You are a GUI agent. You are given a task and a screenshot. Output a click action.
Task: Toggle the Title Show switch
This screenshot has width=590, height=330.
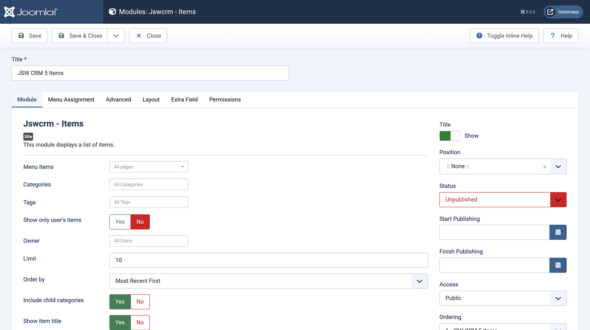click(x=450, y=136)
